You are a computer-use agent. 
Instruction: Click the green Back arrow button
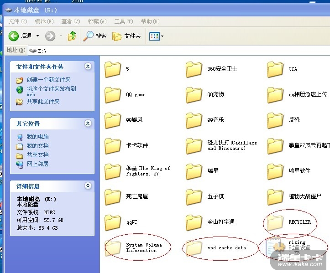pos(14,36)
